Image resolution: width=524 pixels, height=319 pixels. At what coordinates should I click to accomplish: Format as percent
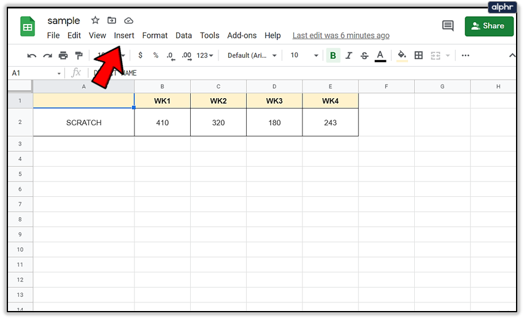(156, 55)
